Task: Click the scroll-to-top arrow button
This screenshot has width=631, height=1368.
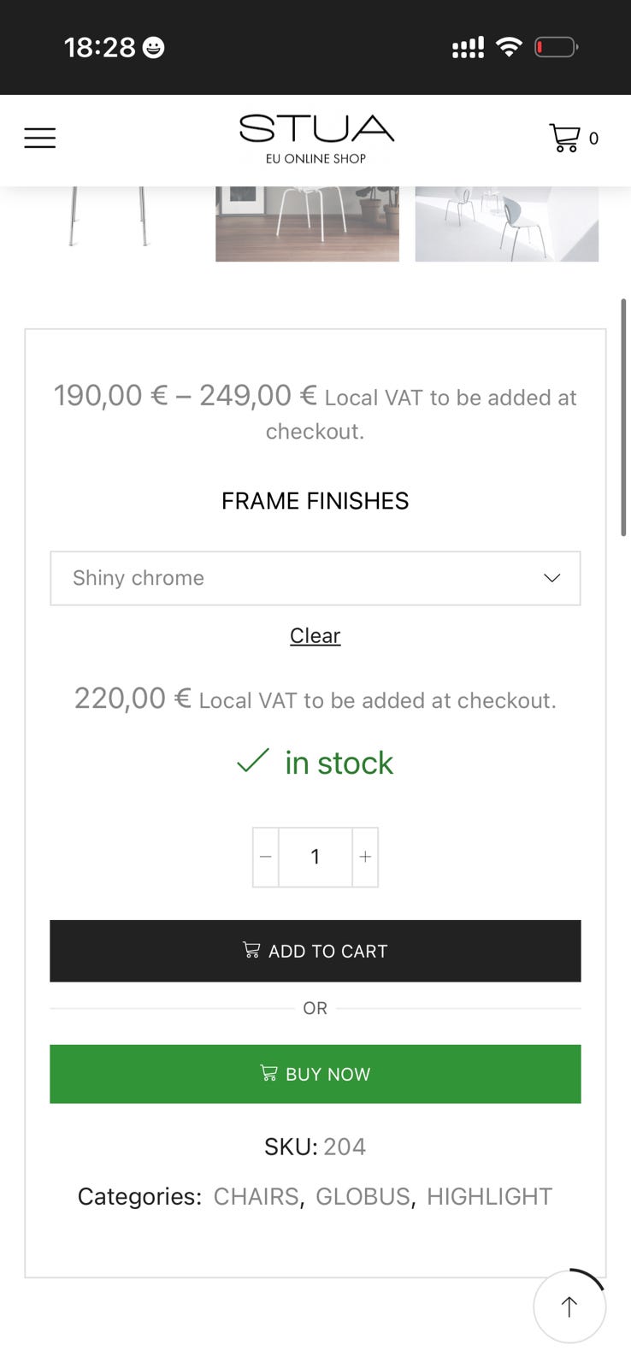Action: click(x=569, y=1306)
